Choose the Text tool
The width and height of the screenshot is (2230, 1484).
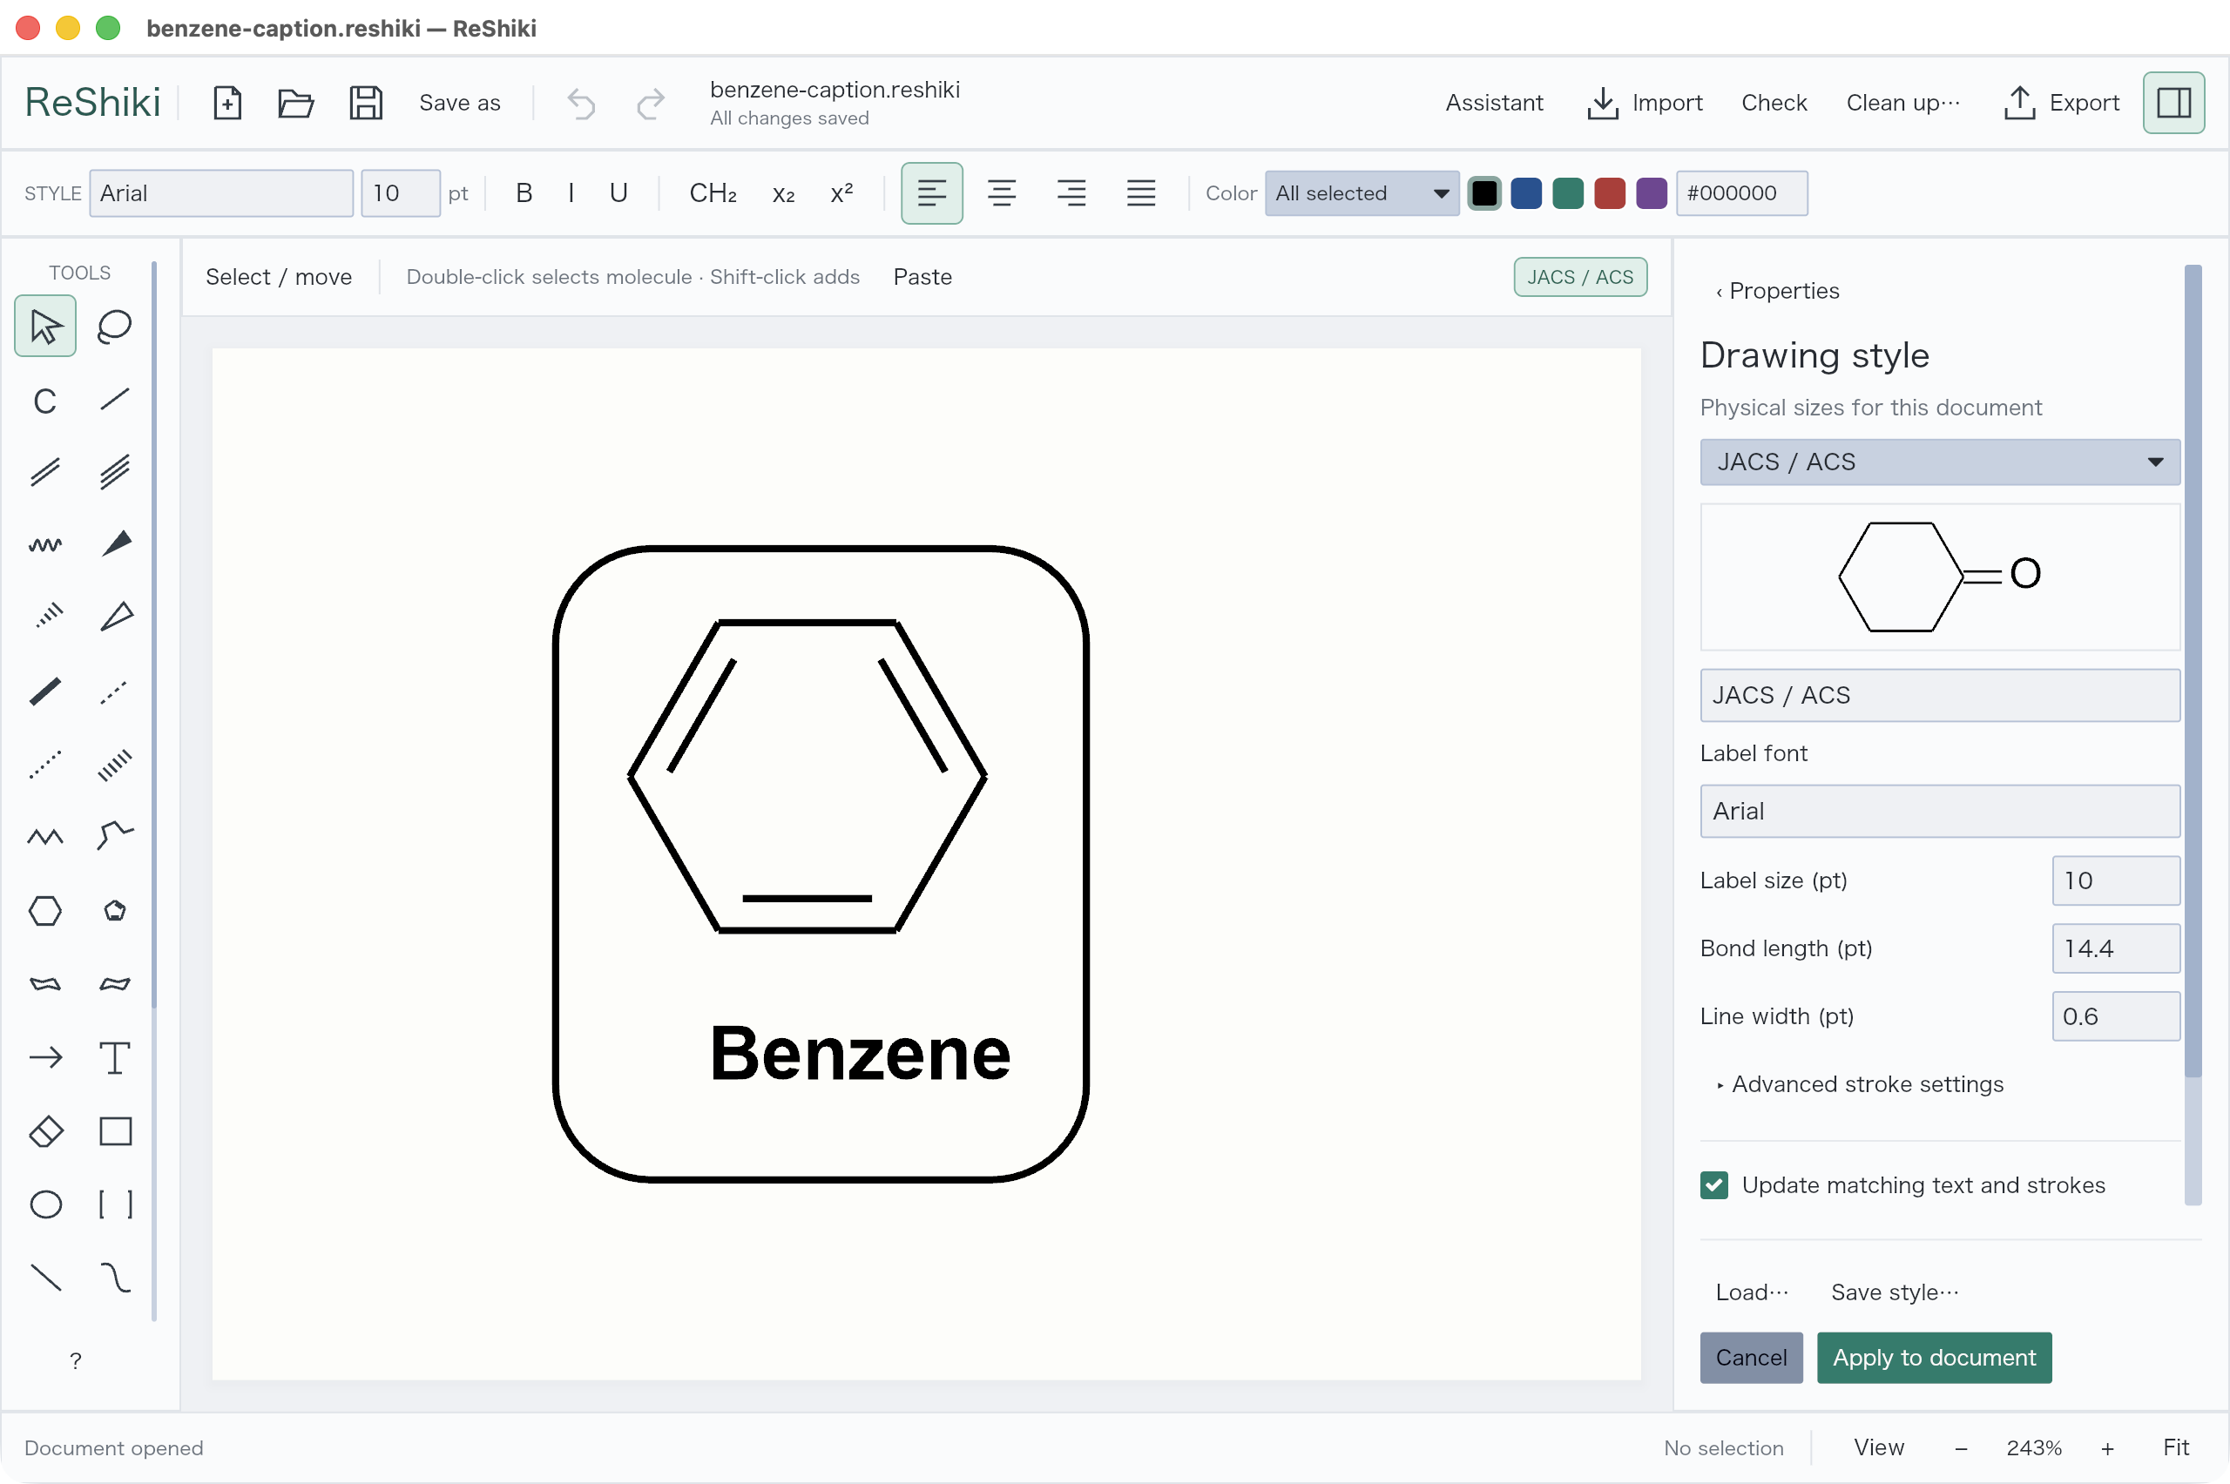click(x=114, y=1057)
